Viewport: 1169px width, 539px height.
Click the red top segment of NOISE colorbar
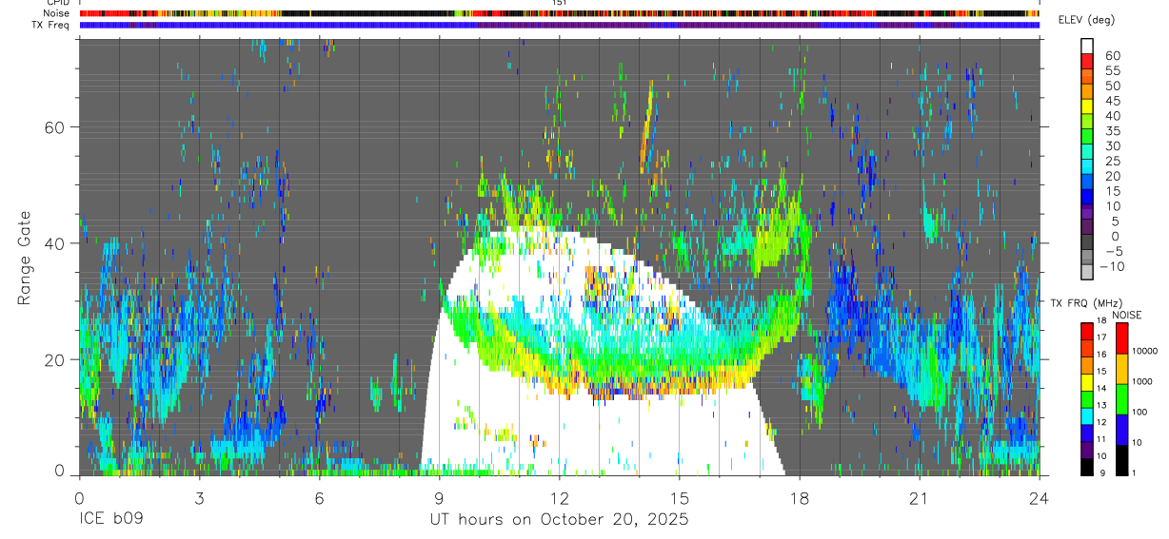click(1121, 338)
